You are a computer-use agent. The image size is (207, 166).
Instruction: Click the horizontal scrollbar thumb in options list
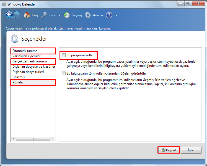click(x=33, y=139)
